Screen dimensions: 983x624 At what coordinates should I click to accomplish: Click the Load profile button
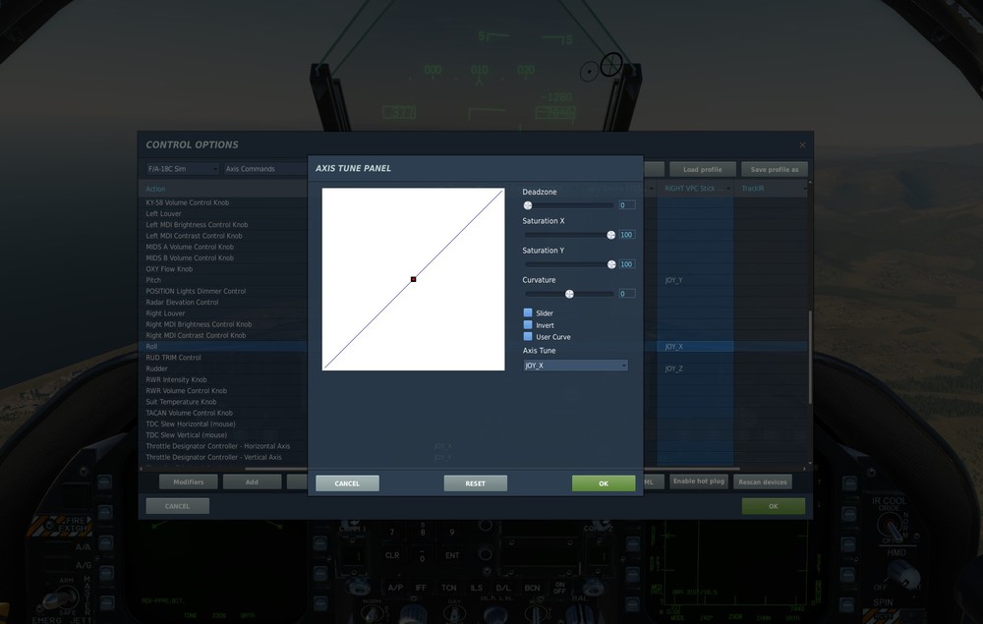tap(702, 169)
